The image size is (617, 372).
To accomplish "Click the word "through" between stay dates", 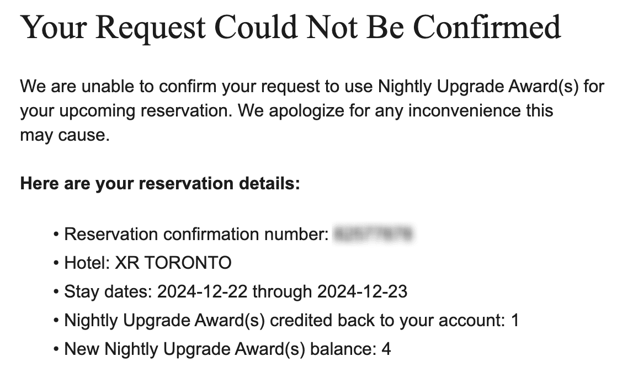I will click(282, 291).
